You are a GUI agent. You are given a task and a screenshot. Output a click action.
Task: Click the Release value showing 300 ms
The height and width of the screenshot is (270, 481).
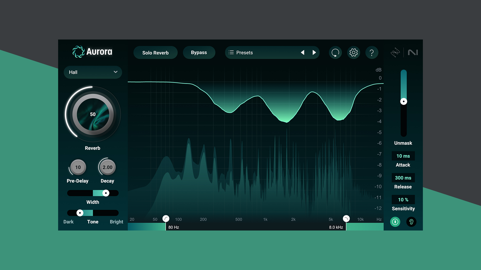403,178
